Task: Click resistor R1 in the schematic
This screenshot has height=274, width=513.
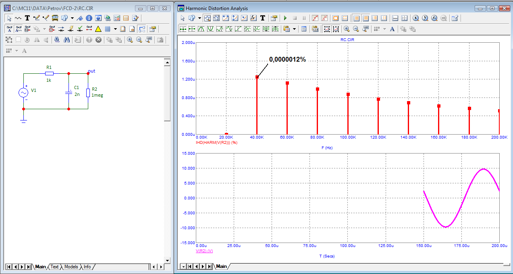Action: (49, 74)
